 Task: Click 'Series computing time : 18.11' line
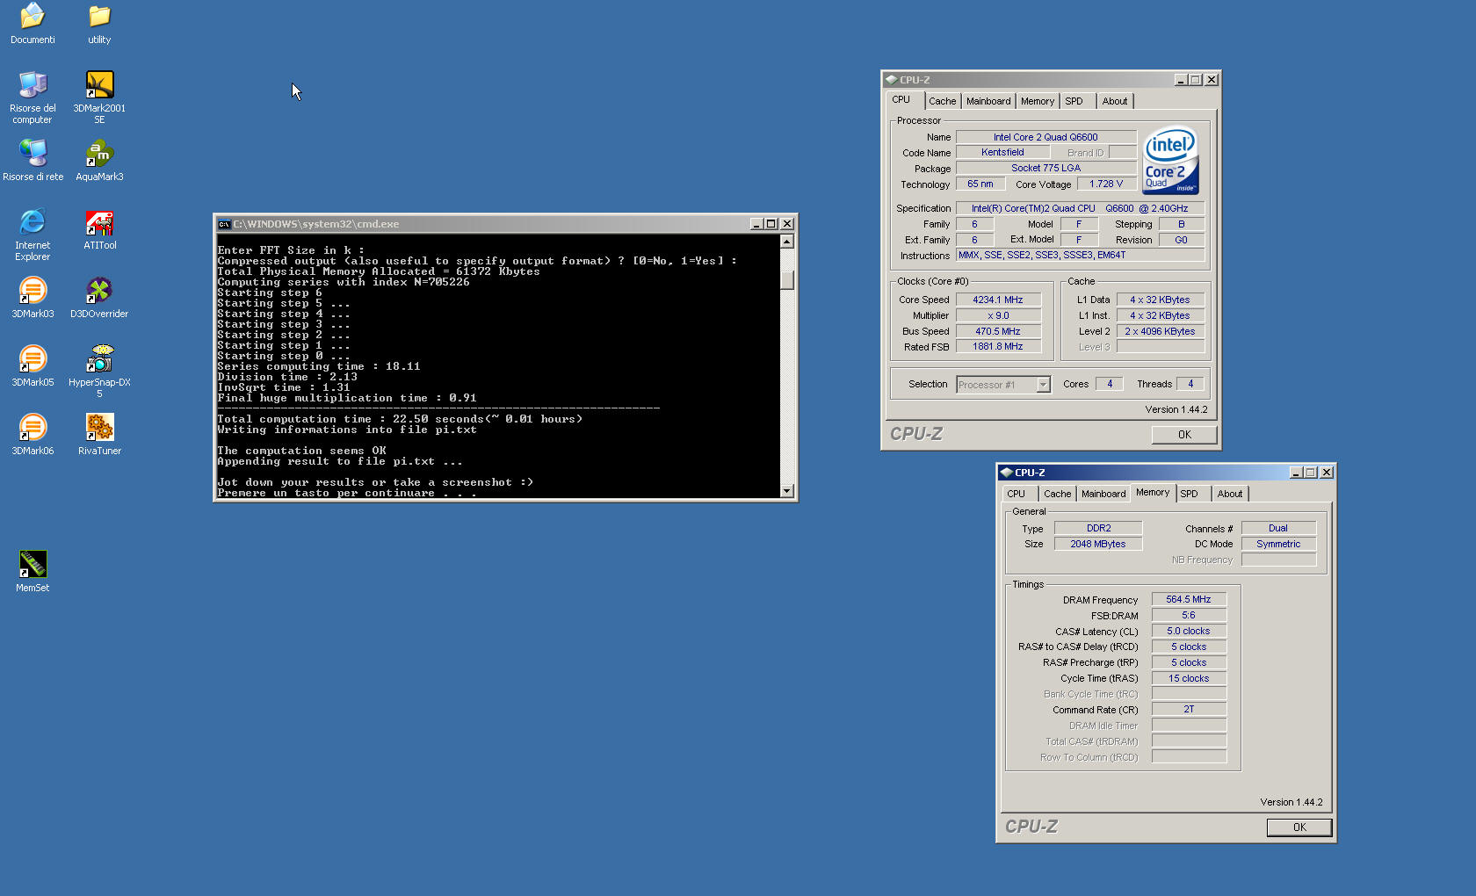pos(319,366)
